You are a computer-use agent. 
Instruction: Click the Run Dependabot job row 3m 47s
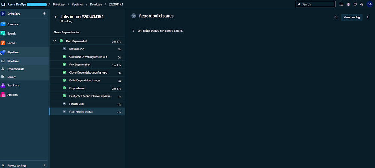tap(87, 41)
